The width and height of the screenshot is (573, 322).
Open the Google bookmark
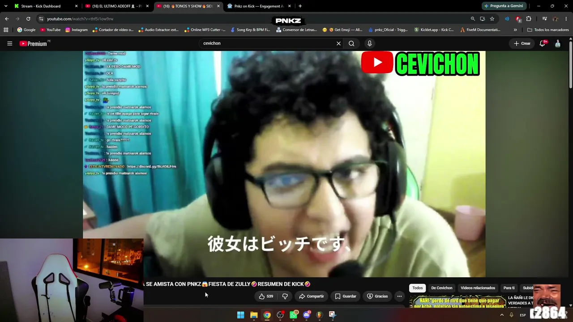click(x=26, y=30)
